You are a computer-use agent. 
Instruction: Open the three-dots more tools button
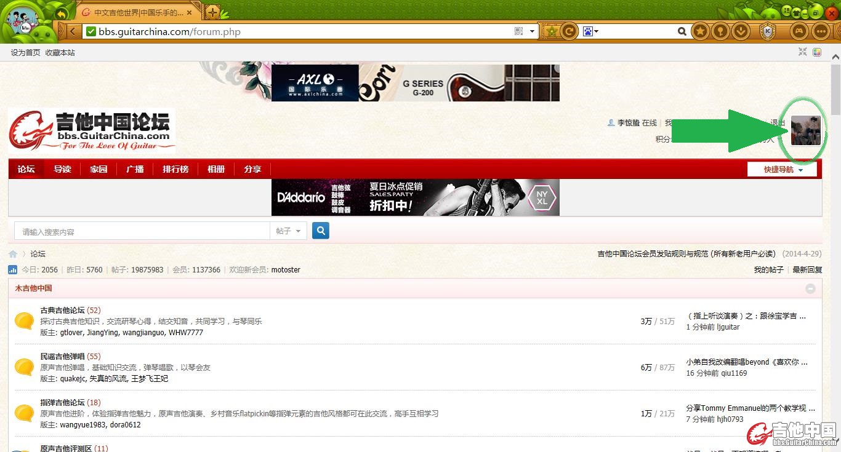tap(821, 31)
